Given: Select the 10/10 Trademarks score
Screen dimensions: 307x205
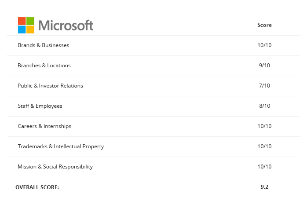Looking at the screenshot, I should point(264,146).
